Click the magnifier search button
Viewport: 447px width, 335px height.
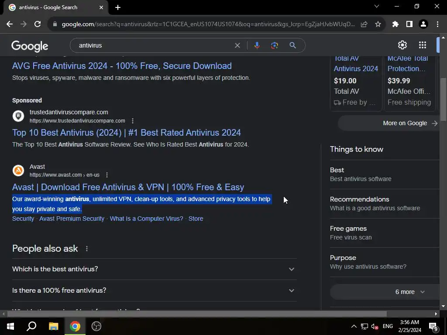pos(292,45)
